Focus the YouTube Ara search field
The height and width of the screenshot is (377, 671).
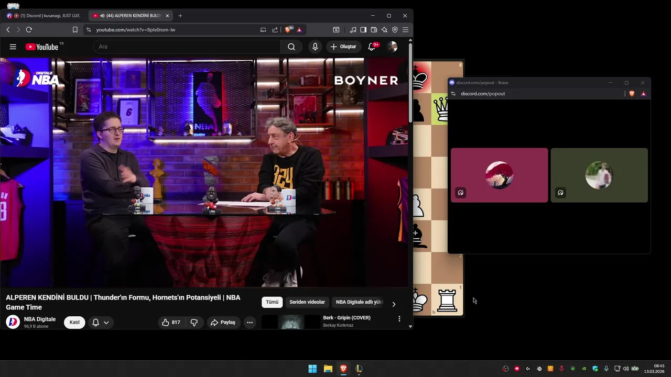187,47
